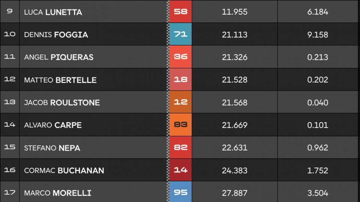360x202 pixels.
Task: Select rider name Angel Piqueras
Action: coord(59,57)
